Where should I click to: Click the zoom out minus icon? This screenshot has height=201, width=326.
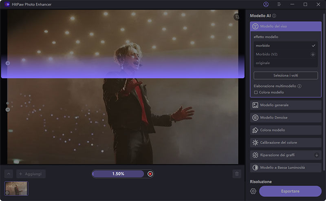pos(8,109)
